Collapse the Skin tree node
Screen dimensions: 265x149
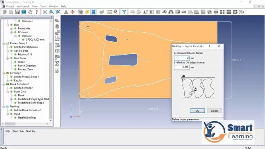(x=7, y=25)
